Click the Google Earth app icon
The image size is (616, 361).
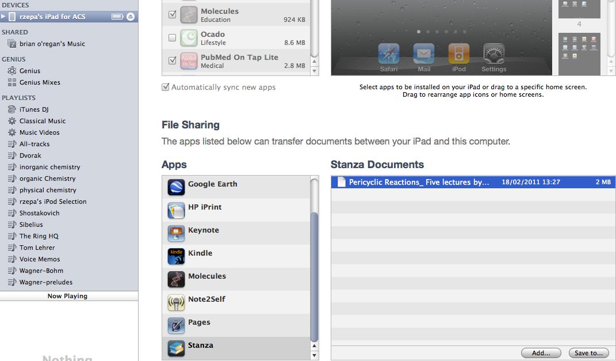click(x=176, y=188)
